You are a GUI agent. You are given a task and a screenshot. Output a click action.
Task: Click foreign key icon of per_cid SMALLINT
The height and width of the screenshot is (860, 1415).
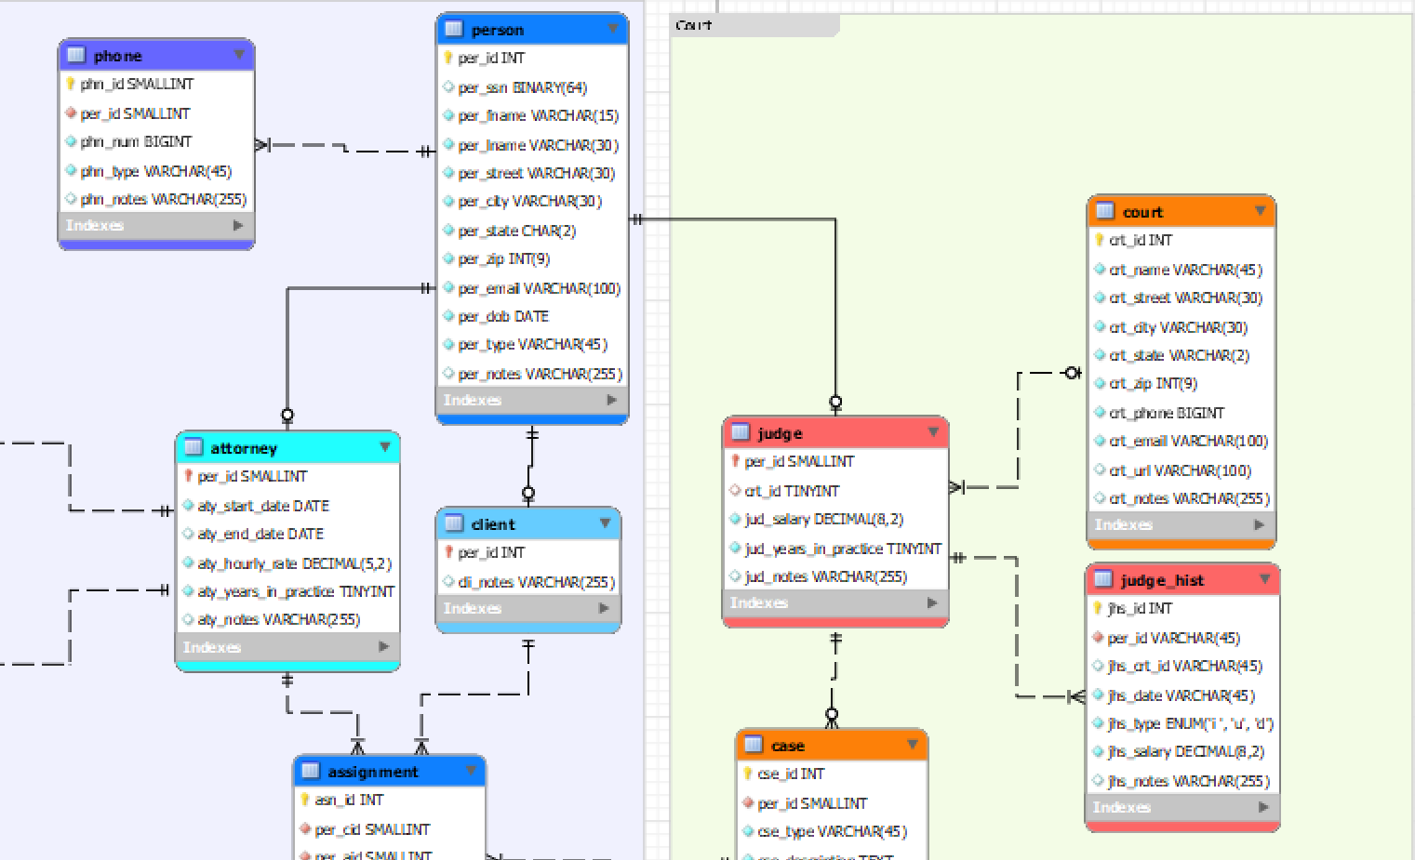coord(305,829)
